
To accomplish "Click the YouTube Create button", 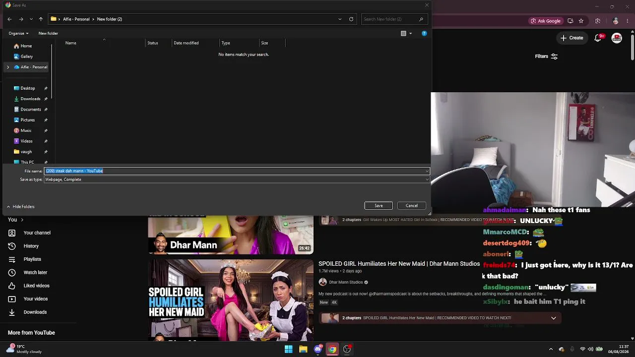I will coord(572,38).
